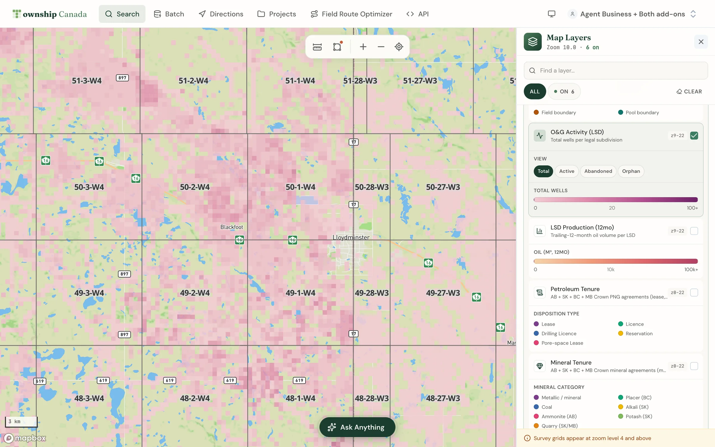Click the user avatar icon
Screen dimensions: 715x447
click(x=572, y=14)
